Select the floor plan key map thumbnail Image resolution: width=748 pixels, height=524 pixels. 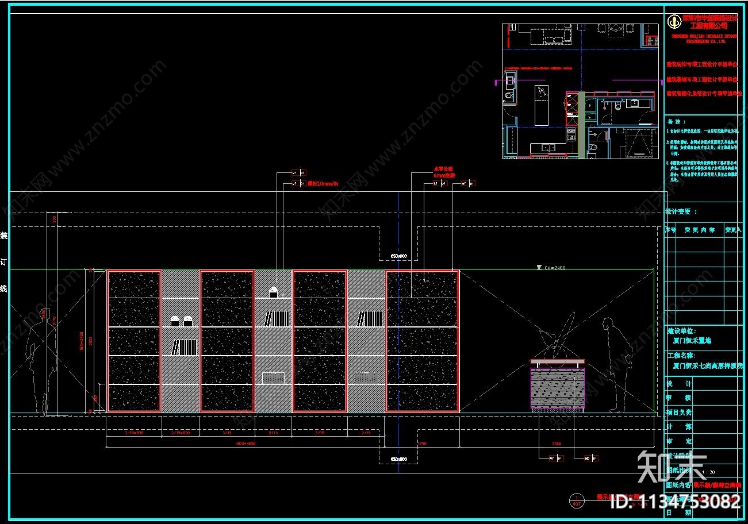click(x=580, y=91)
